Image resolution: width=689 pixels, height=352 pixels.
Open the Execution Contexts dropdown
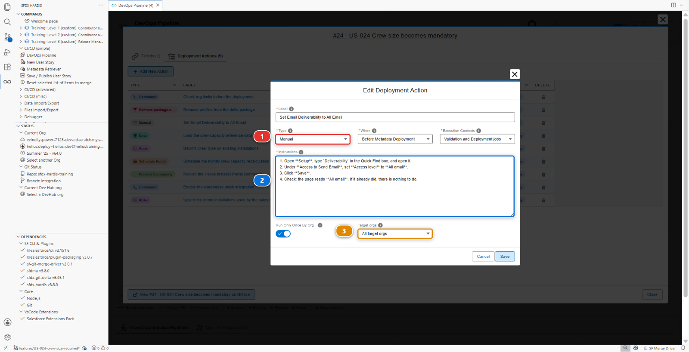[x=477, y=139]
